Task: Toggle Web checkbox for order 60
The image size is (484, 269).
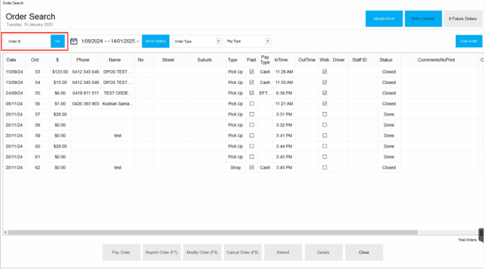Action: pos(324,146)
